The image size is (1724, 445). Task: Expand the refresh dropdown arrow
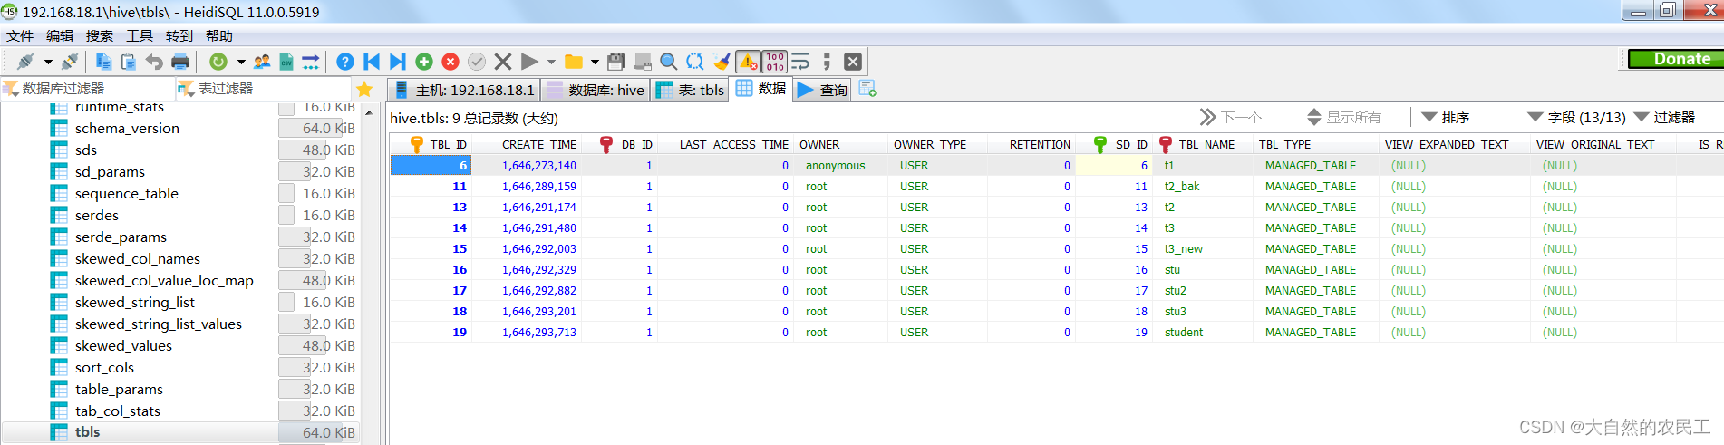pyautogui.click(x=241, y=63)
